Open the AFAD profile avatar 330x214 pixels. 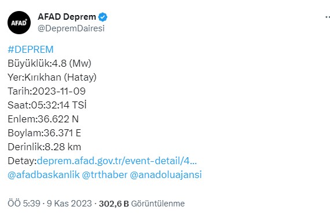[19, 23]
